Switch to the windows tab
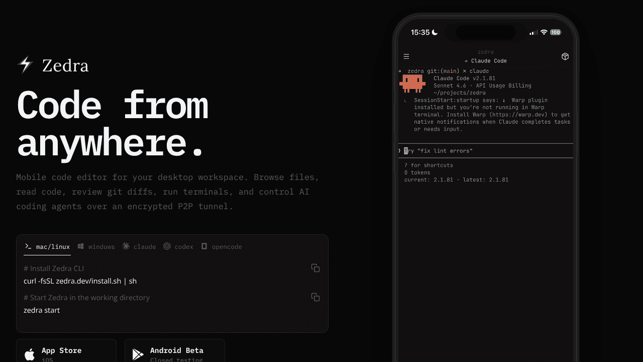Screen dimensions: 643x362 [96, 246]
